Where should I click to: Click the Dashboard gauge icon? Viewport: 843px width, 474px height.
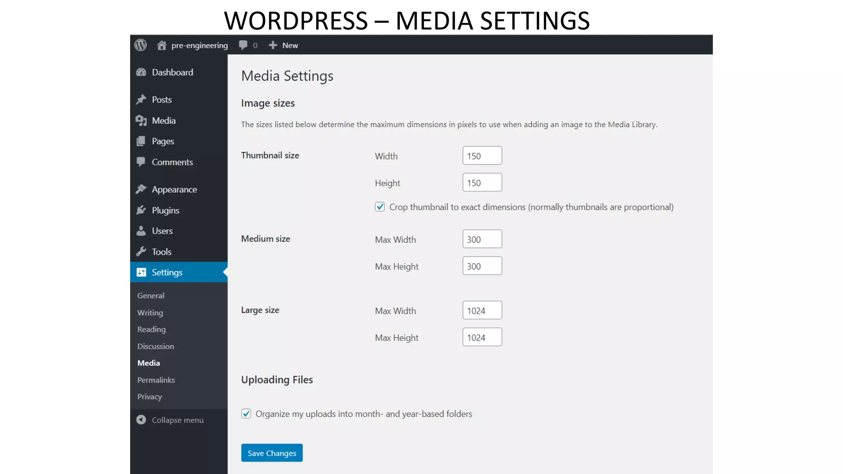coord(141,72)
